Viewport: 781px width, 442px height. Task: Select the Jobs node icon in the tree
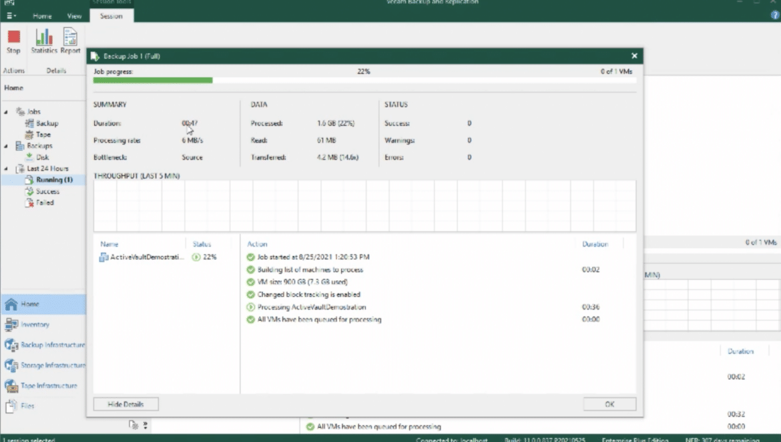[21, 111]
